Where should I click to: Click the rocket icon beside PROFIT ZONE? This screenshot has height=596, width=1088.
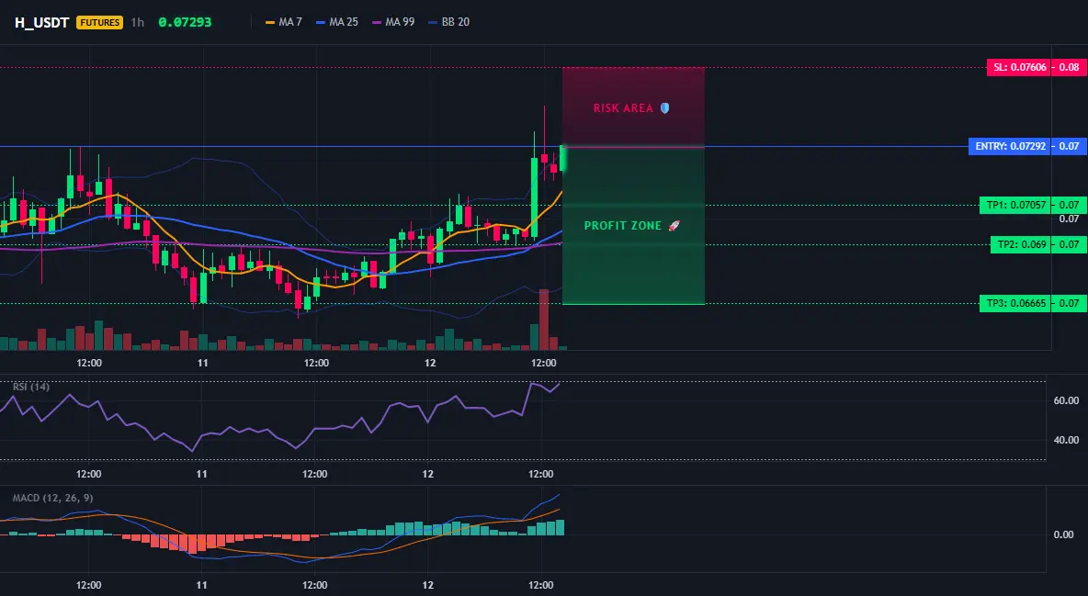coord(674,226)
